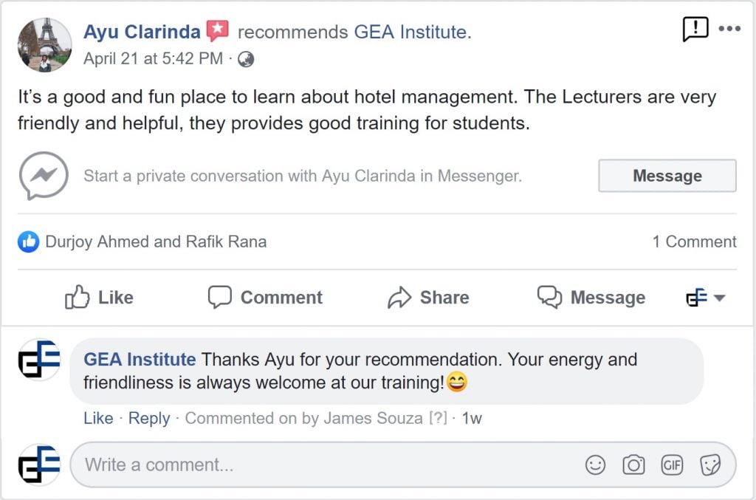This screenshot has height=500, width=756.
Task: Open the three-dot post options menu
Action: click(x=729, y=29)
